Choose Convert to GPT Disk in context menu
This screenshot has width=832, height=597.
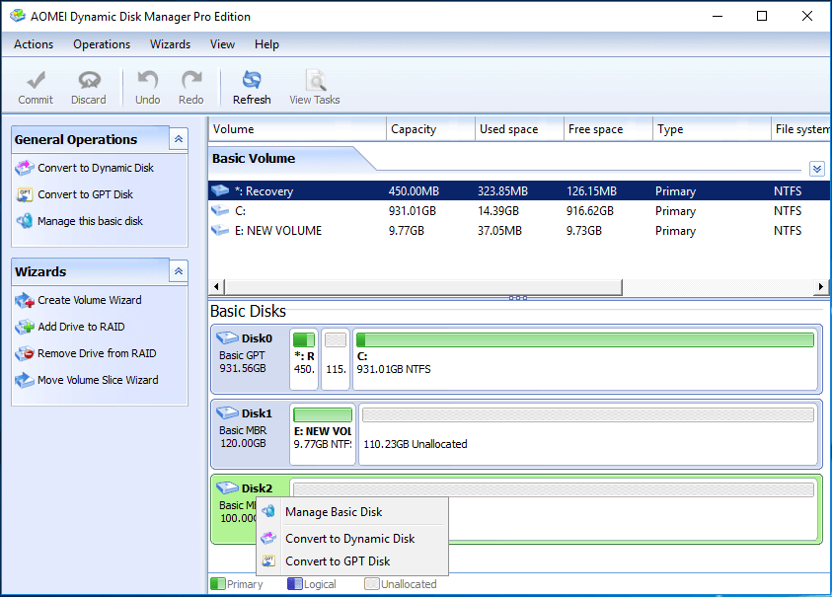click(337, 561)
